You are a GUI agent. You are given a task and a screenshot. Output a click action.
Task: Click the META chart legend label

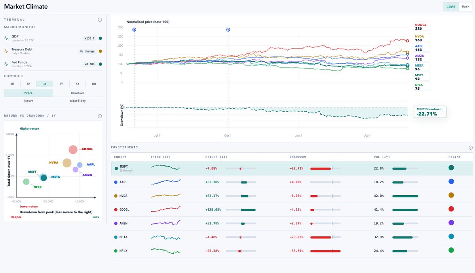click(421, 67)
